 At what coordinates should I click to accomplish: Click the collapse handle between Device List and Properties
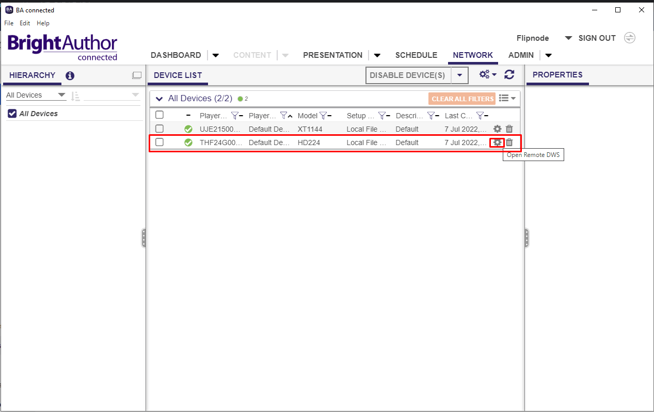coord(526,237)
